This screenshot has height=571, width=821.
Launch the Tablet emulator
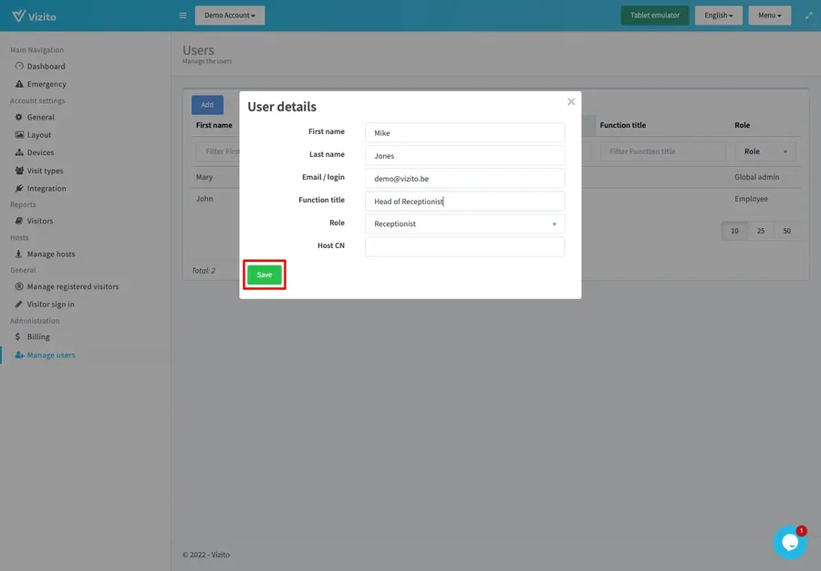click(654, 16)
